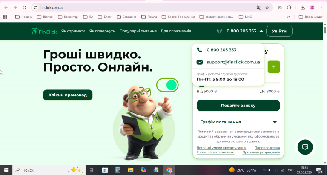Open the apps grid in bookmarks bar

(5, 17)
